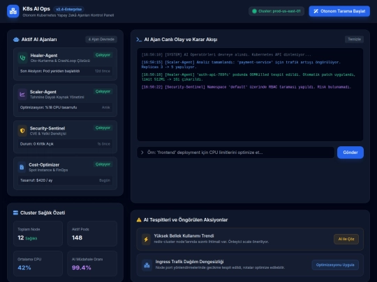377x282 pixels.
Task: Click the warning triangle icon beside AI Tespitleri
Action: [139, 220]
